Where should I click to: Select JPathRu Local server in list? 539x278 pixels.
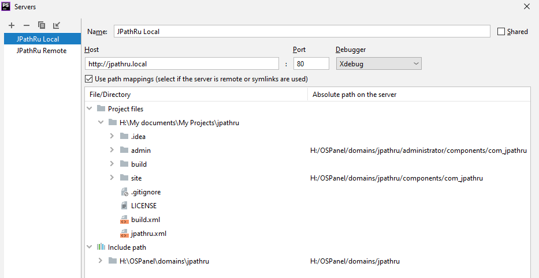(42, 39)
